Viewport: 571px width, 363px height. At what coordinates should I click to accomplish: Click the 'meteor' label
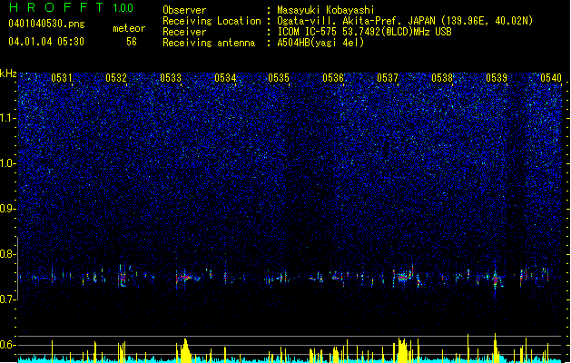click(x=129, y=28)
